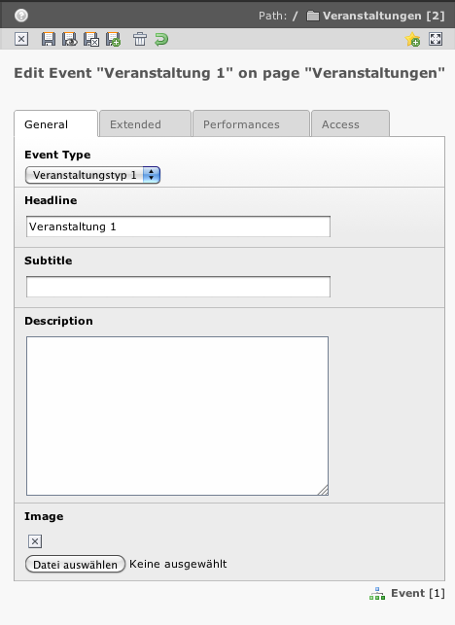Click inside the Description text area
This screenshot has height=625, width=455.
(178, 416)
